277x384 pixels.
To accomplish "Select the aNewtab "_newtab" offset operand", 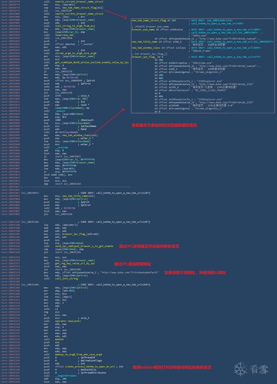I will (x=74, y=44).
